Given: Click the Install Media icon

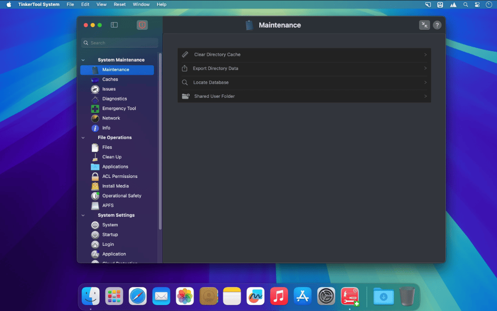Looking at the screenshot, I should coord(95,186).
